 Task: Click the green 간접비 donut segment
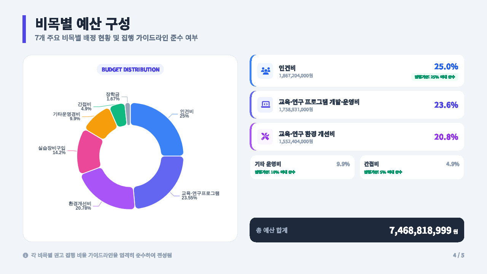click(x=118, y=115)
